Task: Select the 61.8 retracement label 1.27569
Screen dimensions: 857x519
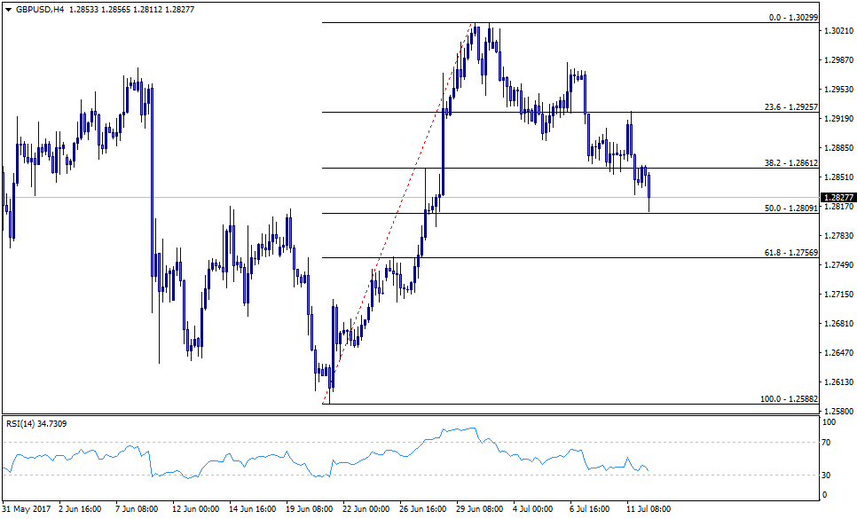Action: (788, 252)
